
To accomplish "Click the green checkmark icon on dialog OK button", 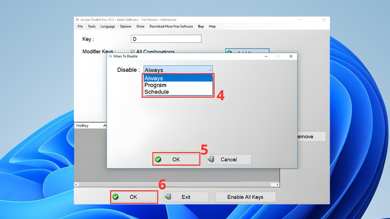I will pos(158,159).
